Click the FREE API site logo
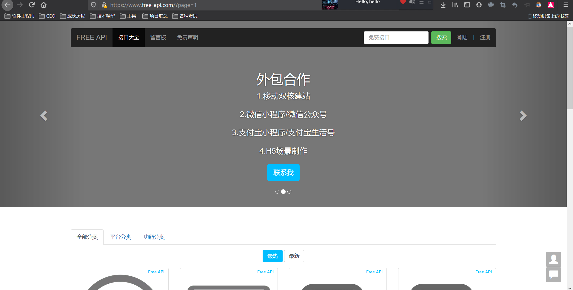573x290 pixels. tap(92, 38)
